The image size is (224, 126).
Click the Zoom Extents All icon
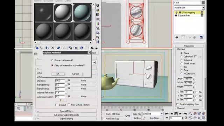[x=204, y=114]
